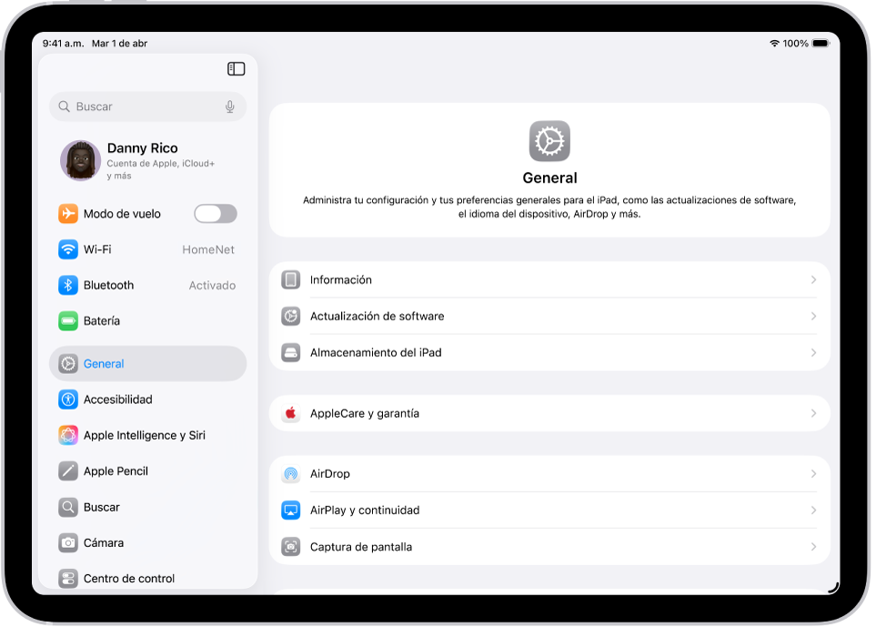This screenshot has width=876, height=627.
Task: Click the Buscar search field
Action: [x=136, y=106]
